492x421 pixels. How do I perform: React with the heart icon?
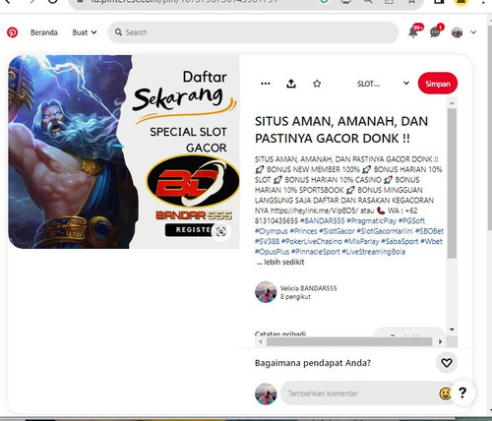[x=447, y=363]
